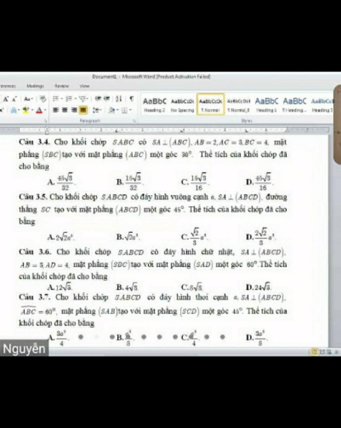Click the 'Câu 3.7.' heading text

tap(35, 297)
